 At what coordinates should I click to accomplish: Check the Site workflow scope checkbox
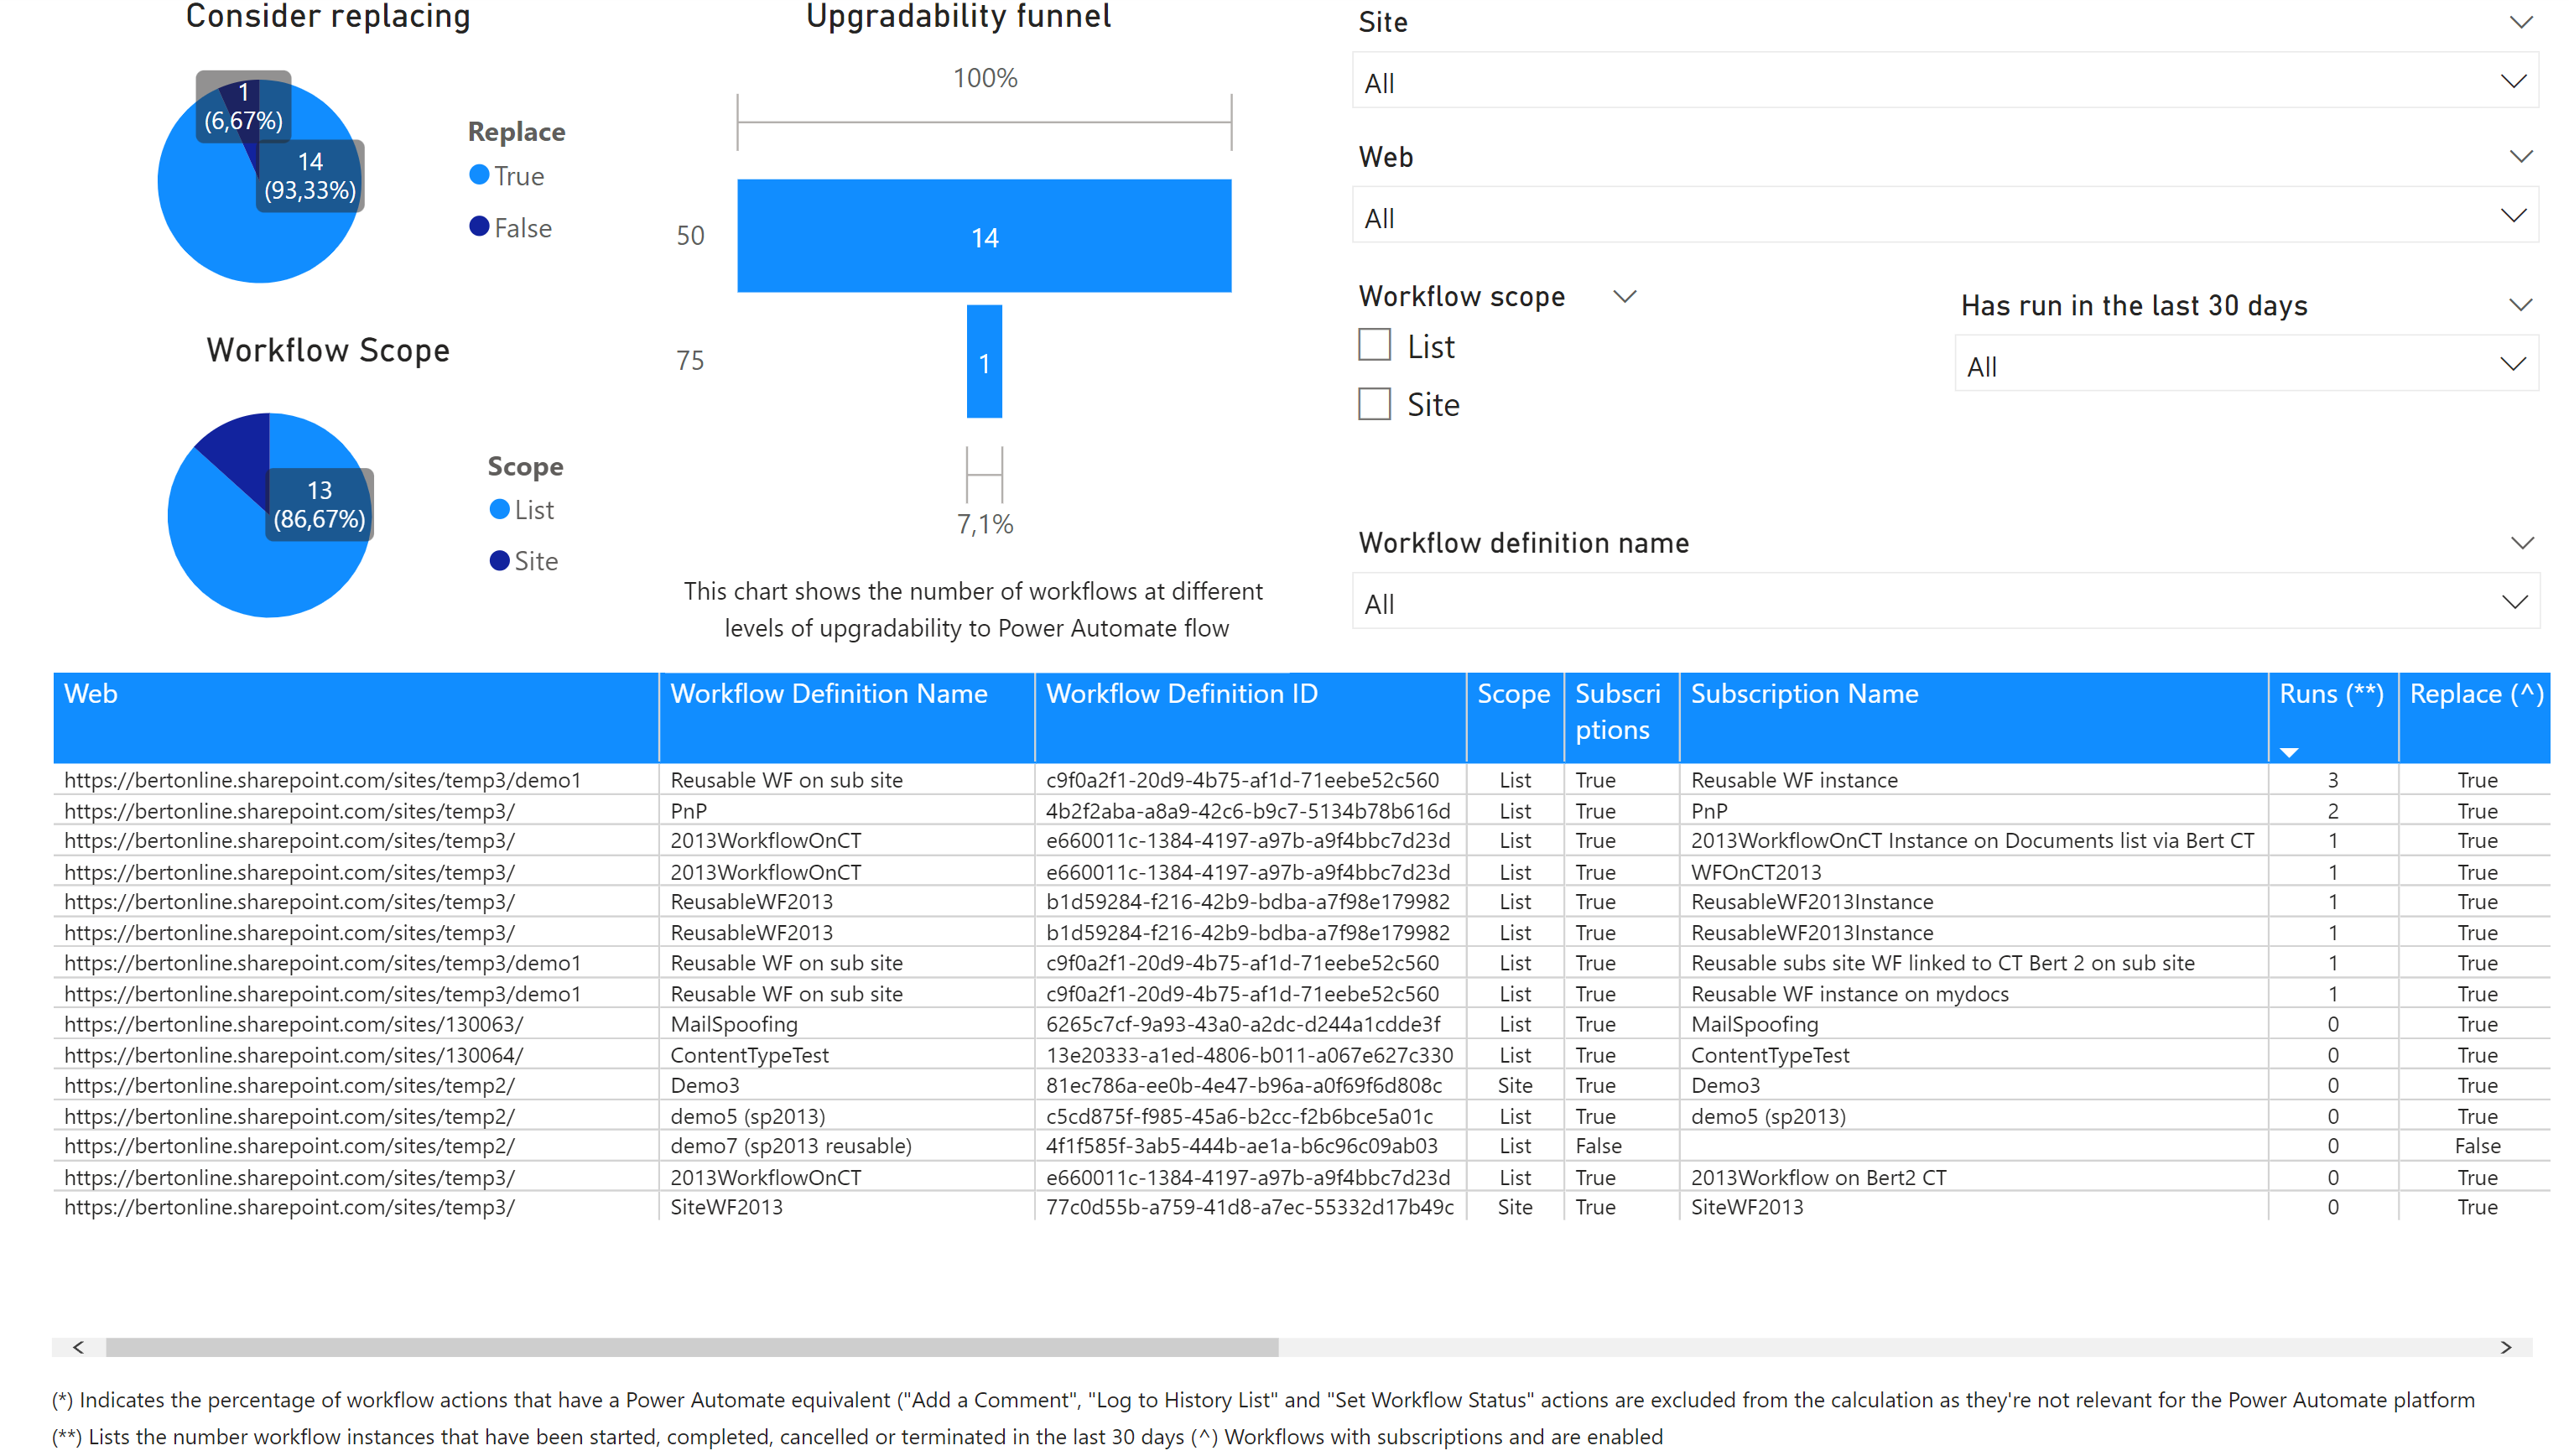(x=1374, y=404)
